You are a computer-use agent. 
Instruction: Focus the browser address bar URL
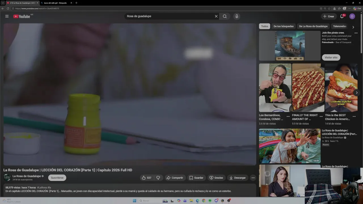click(37, 8)
